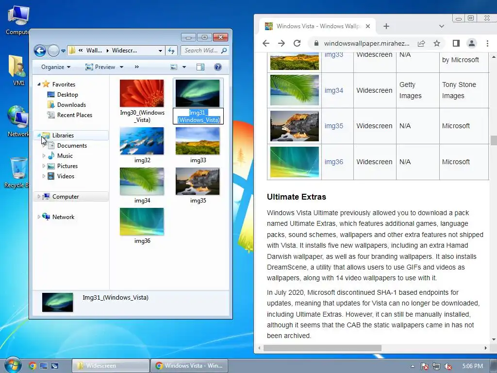Viewport: 497px width, 373px height.
Task: Open the address bar path dropdown arrow
Action: click(160, 51)
